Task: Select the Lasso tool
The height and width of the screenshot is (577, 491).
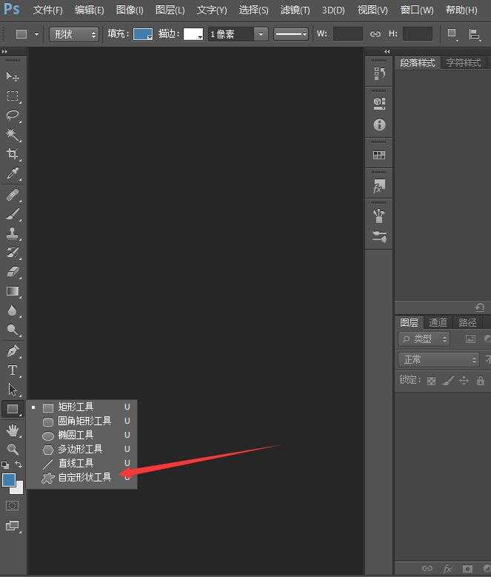Action: (13, 116)
